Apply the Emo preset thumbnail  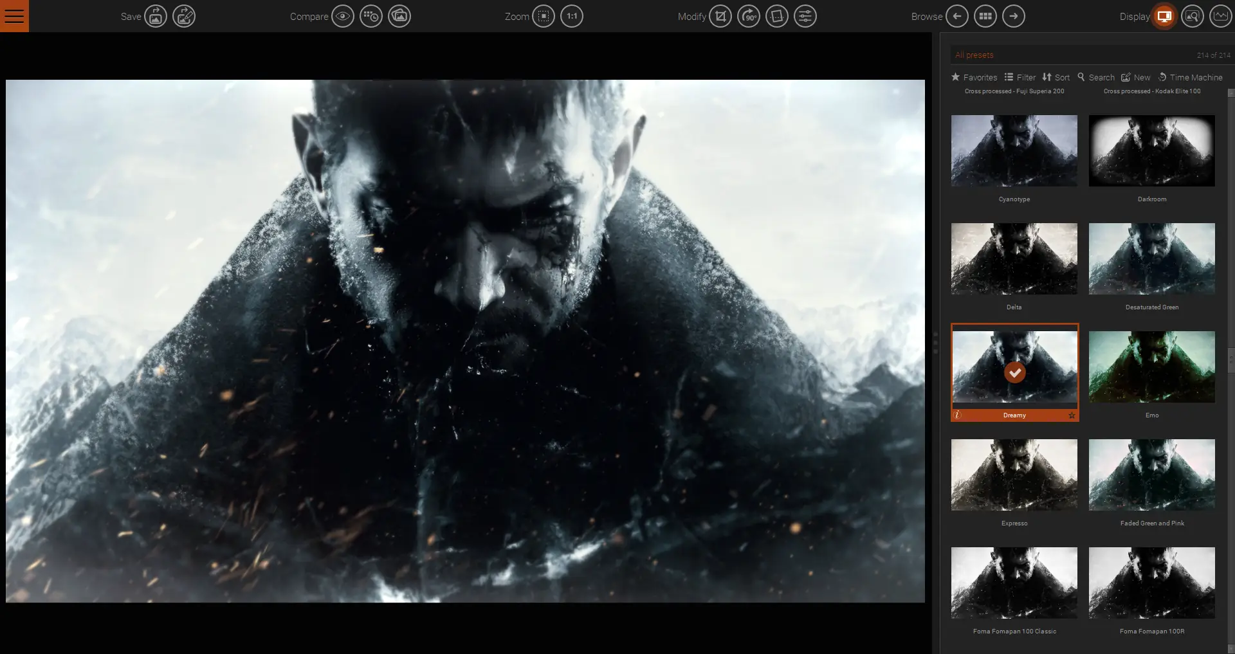coord(1152,367)
